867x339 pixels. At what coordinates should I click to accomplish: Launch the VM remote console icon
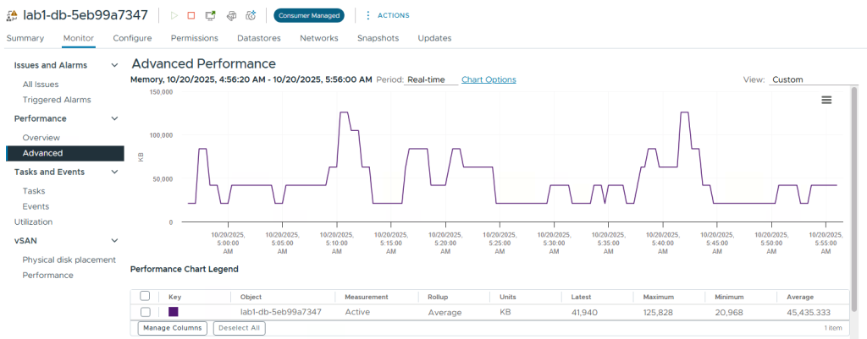pos(211,15)
